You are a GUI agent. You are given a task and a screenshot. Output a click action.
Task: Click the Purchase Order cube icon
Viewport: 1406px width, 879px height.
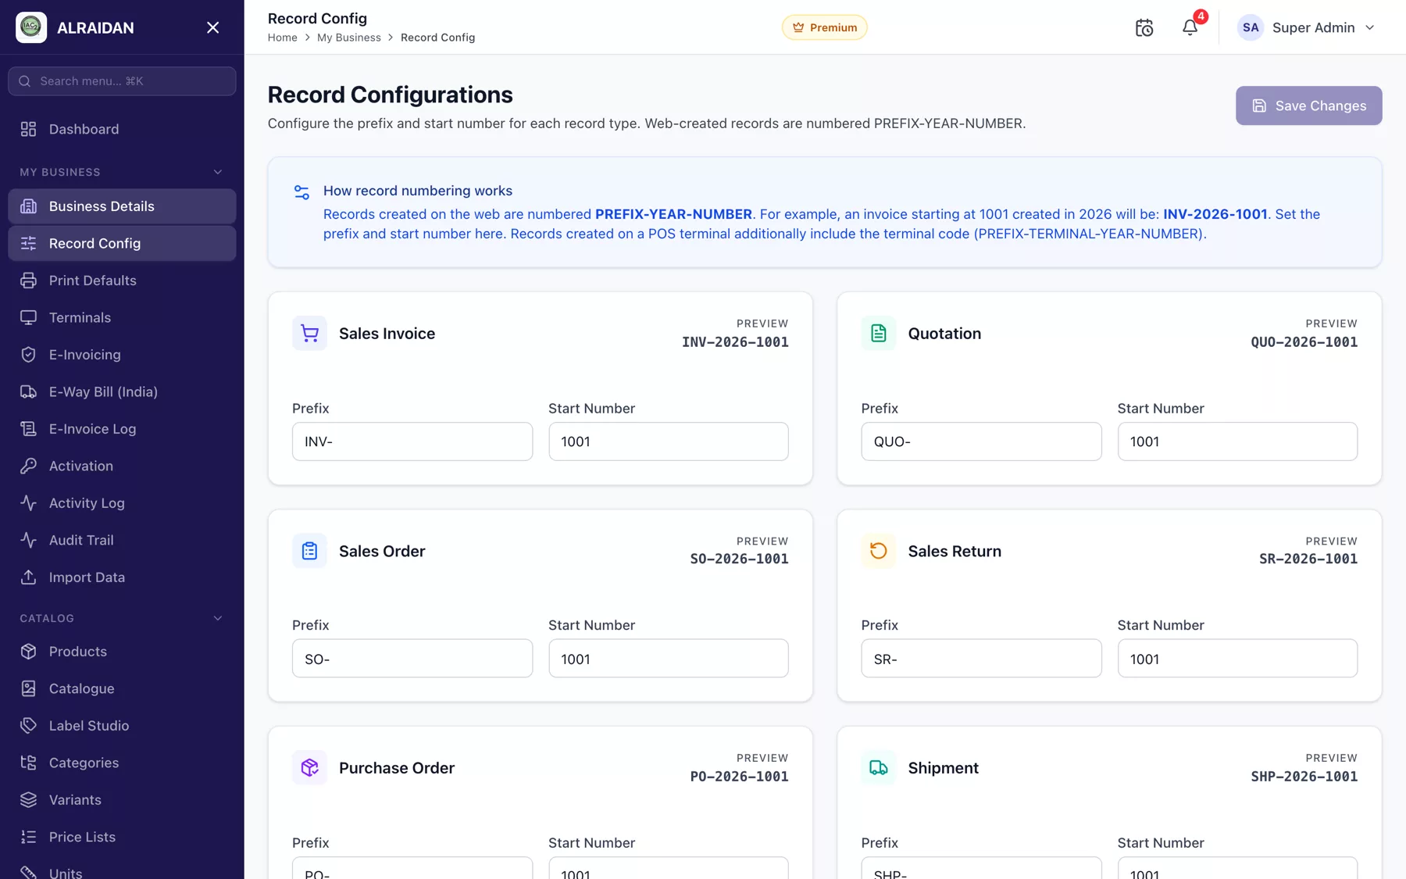309,768
